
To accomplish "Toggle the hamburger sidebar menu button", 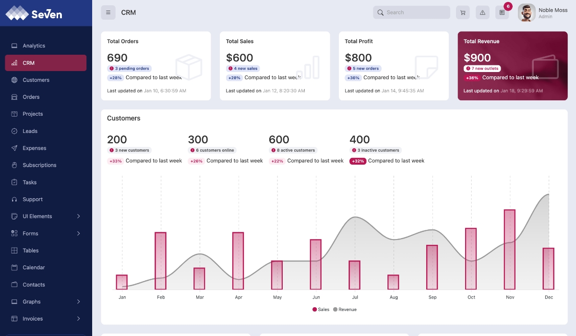I will pyautogui.click(x=108, y=12).
